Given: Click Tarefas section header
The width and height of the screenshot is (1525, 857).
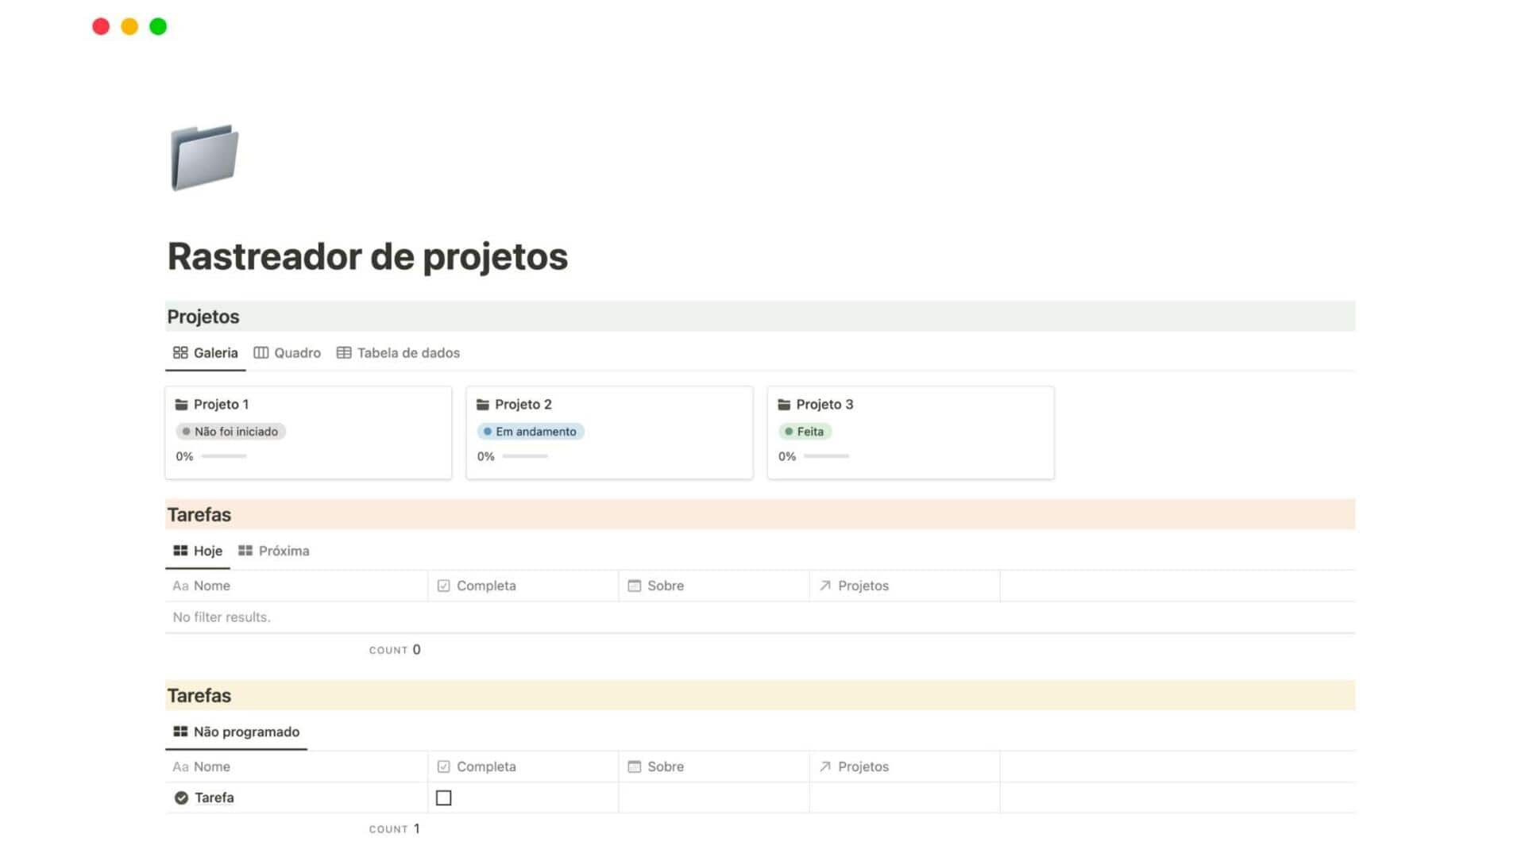Looking at the screenshot, I should tap(199, 513).
